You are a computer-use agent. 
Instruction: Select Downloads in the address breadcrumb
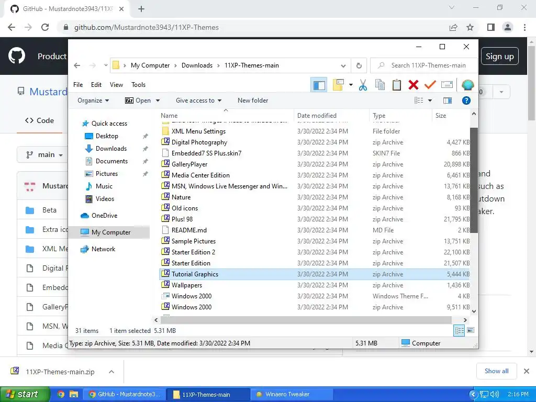tap(197, 65)
